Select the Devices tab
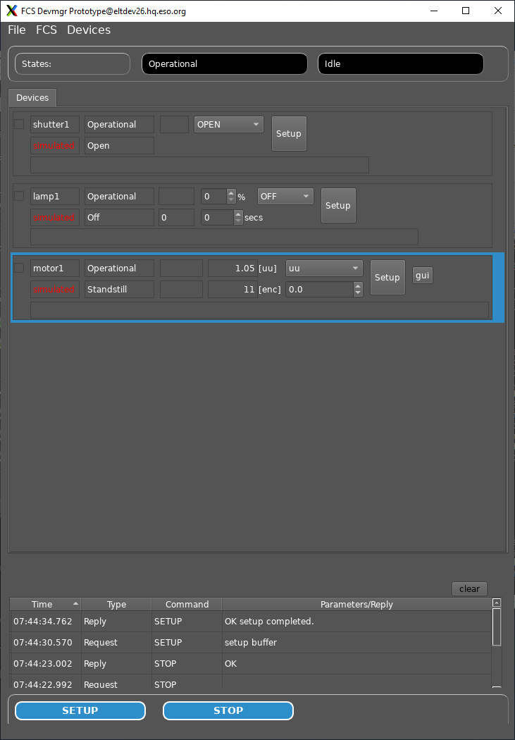Screen dimensions: 515x740 pos(32,98)
